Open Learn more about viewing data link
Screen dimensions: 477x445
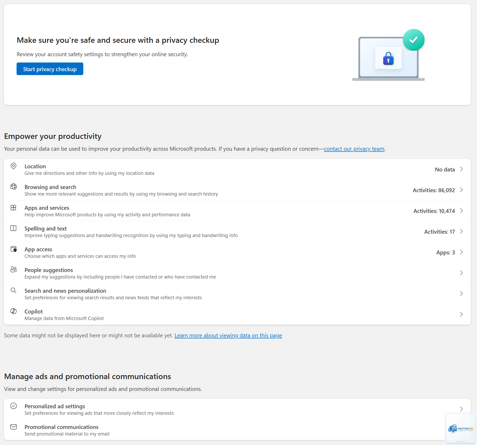click(x=228, y=336)
